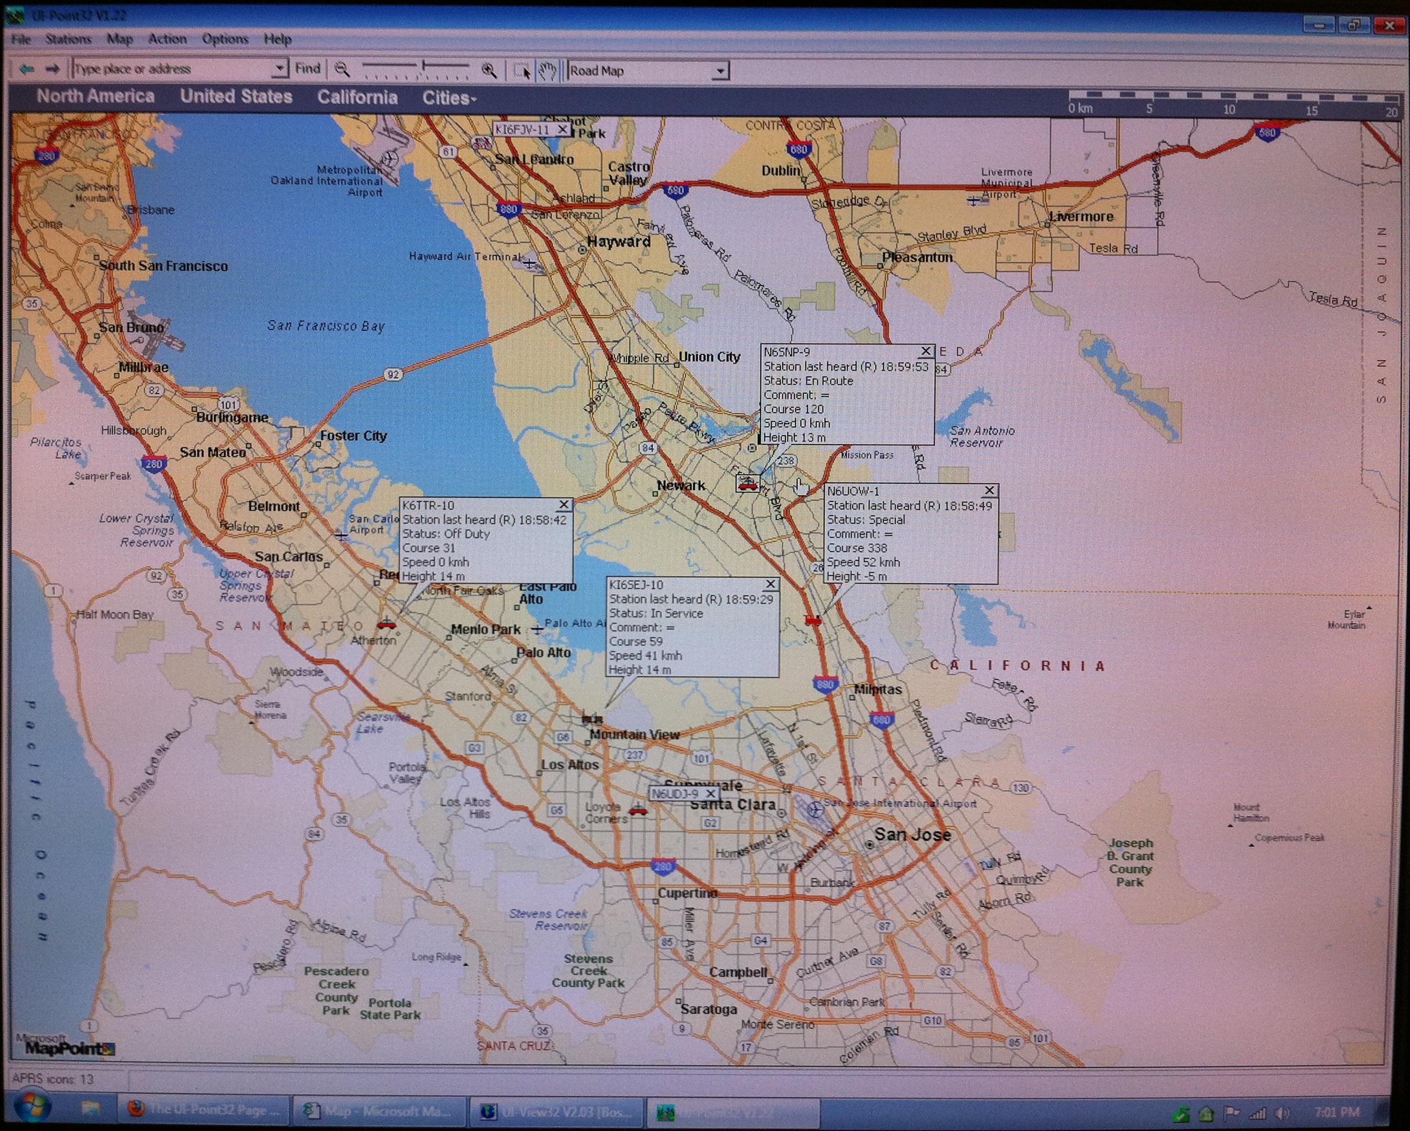Click the Find button
Screen dimensions: 1410x1131
click(307, 69)
